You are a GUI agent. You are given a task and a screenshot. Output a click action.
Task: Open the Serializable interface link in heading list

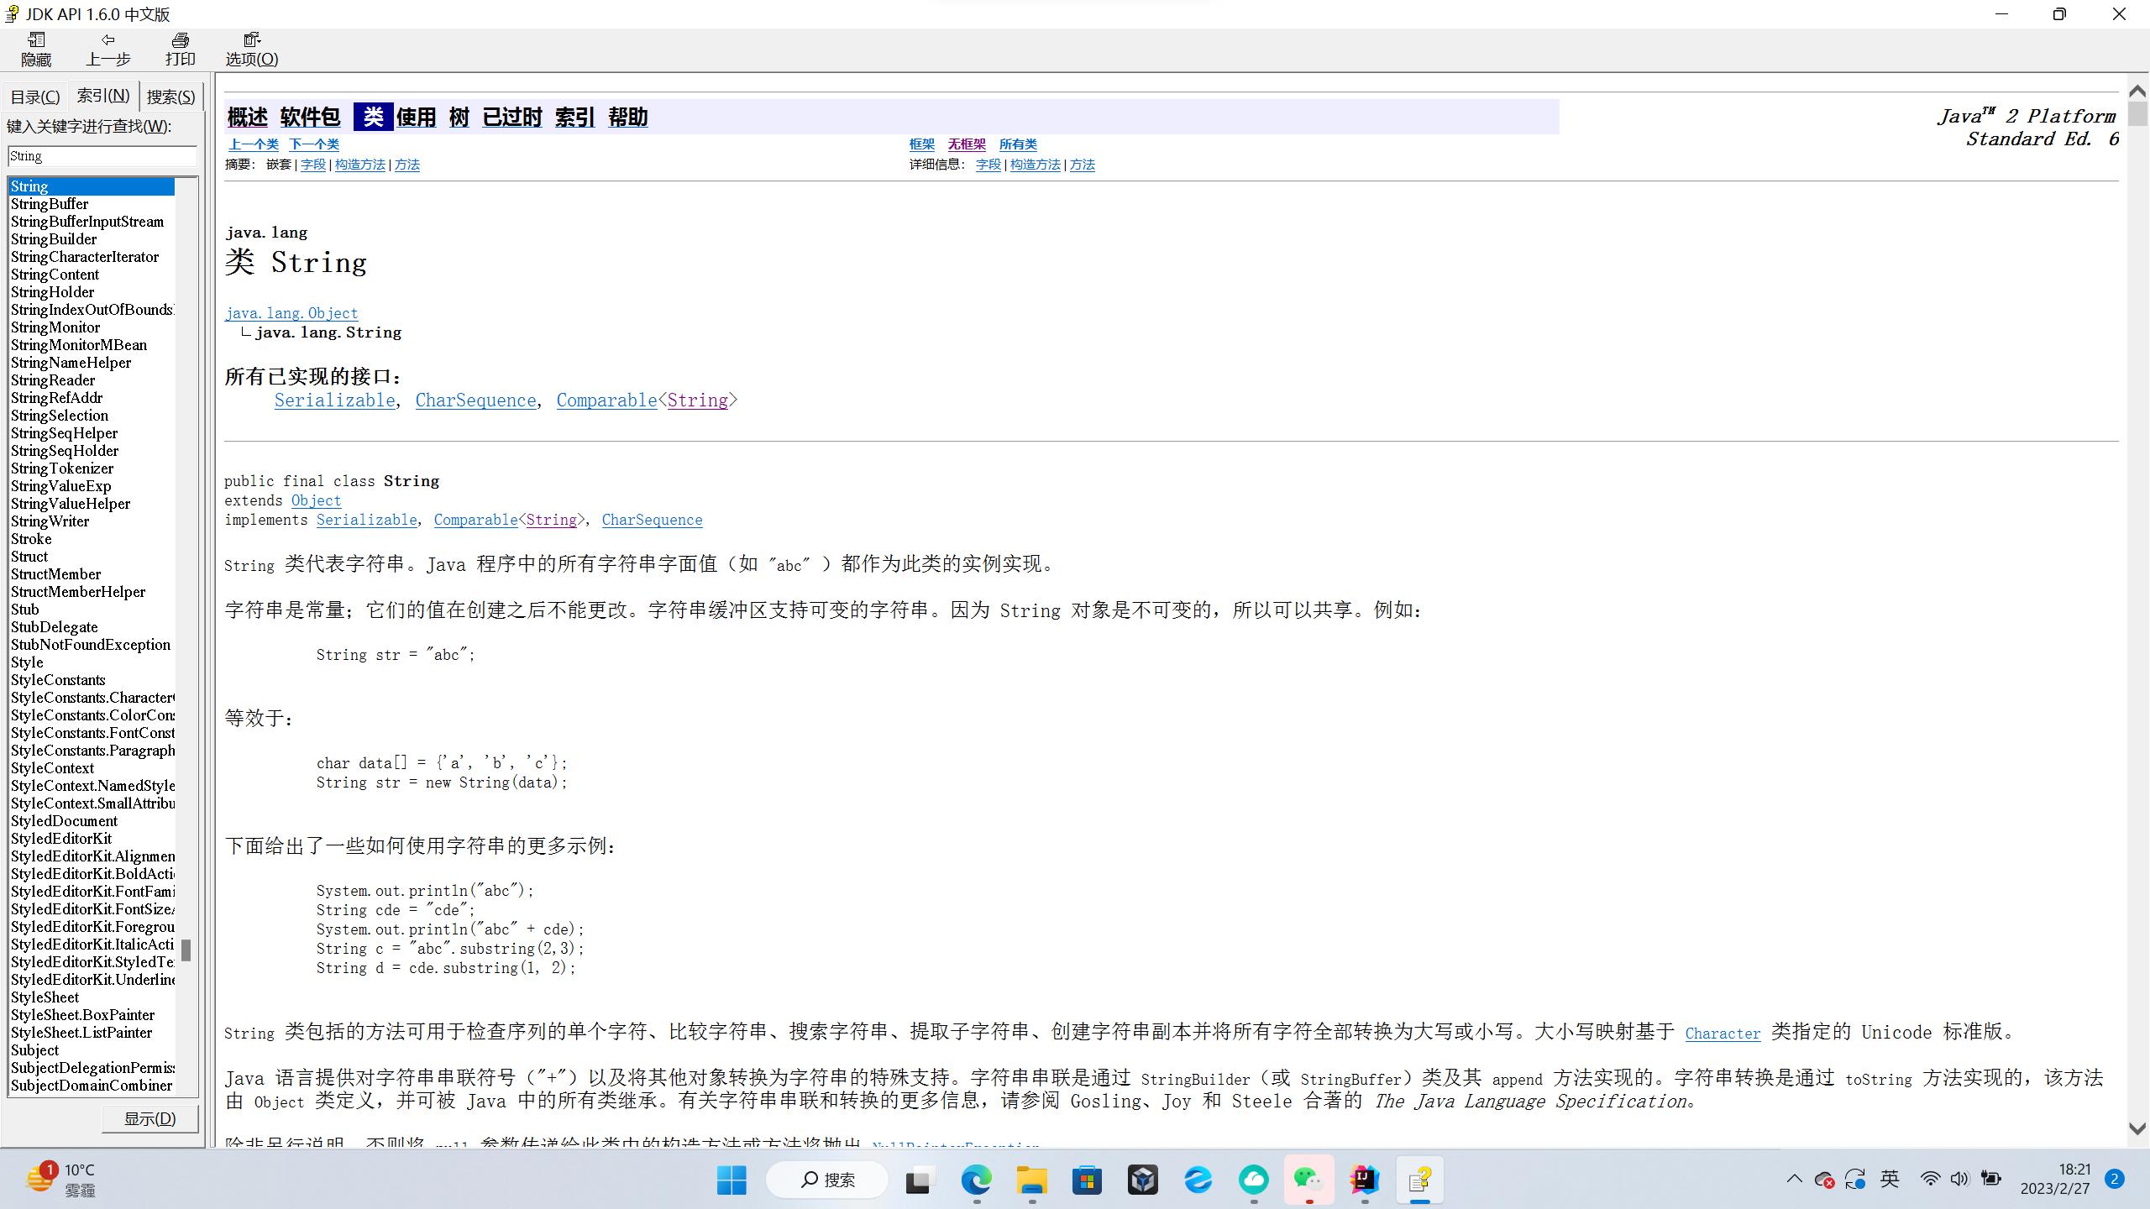tap(334, 400)
